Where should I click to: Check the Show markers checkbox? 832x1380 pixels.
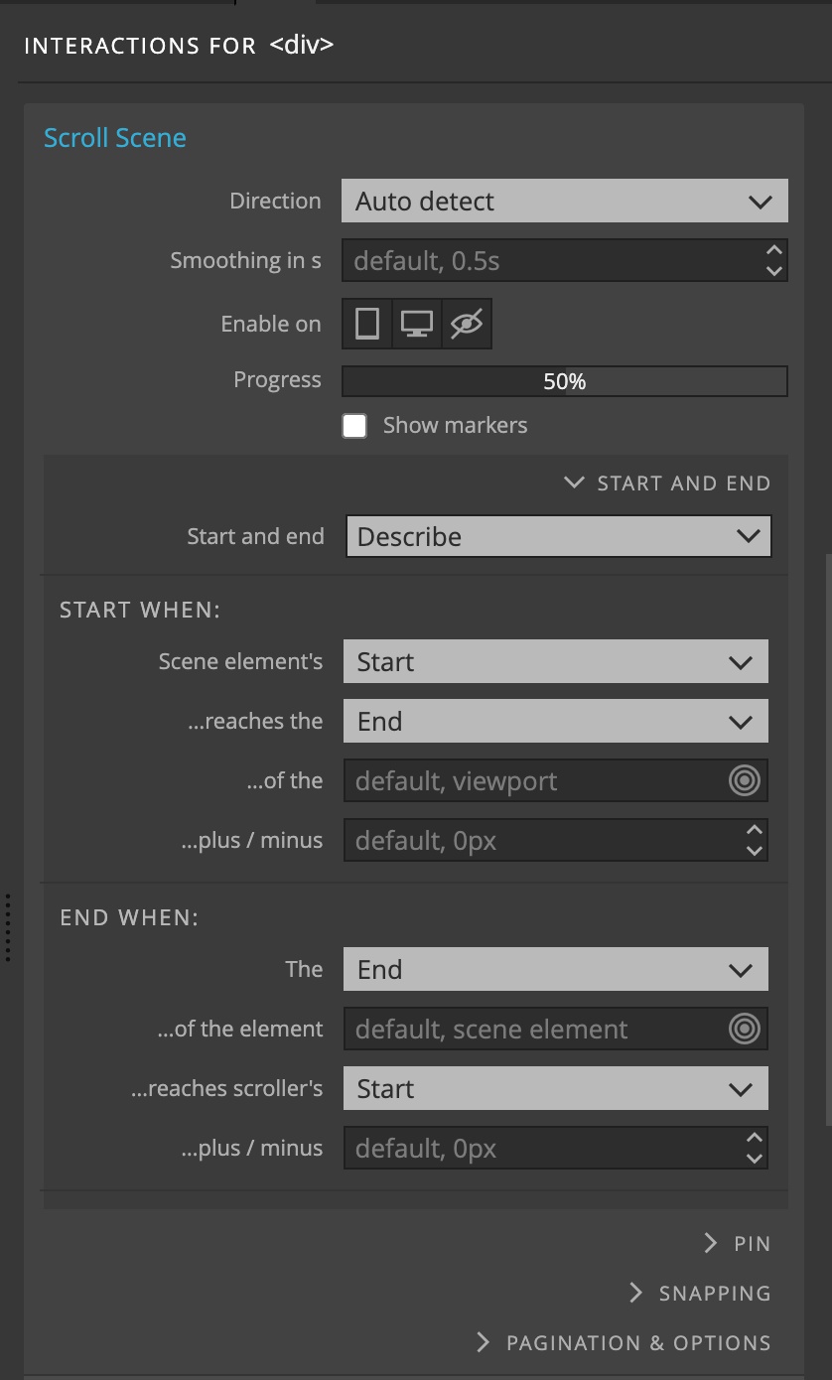(x=354, y=426)
